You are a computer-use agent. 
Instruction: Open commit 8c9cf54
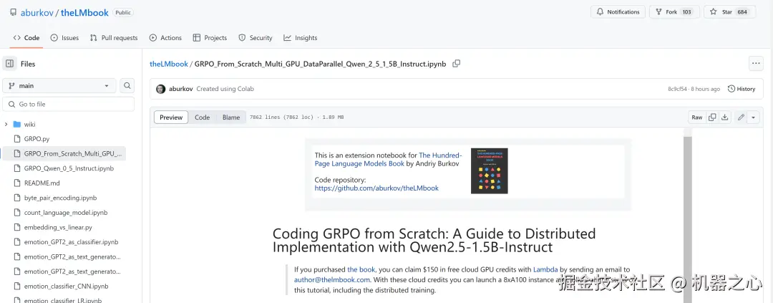pos(679,89)
